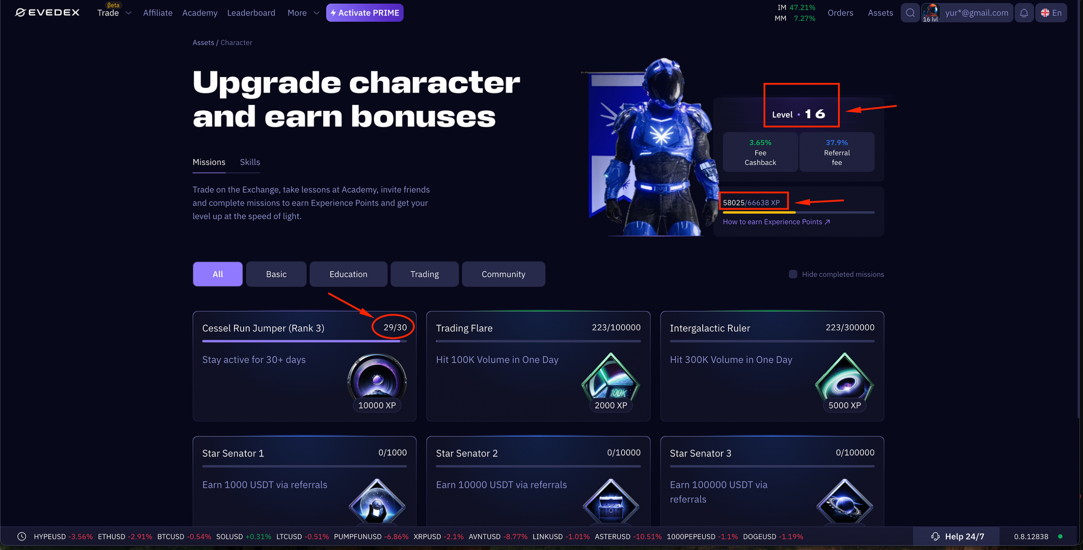Screen dimensions: 1083x550
Task: Open the search magnifier icon
Action: [x=910, y=13]
